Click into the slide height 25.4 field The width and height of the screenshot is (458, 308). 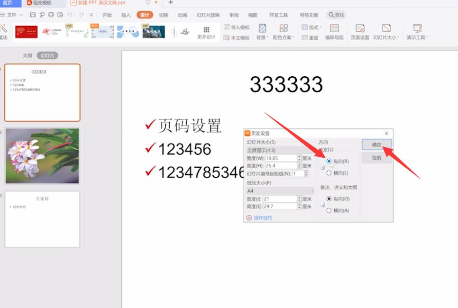point(281,165)
